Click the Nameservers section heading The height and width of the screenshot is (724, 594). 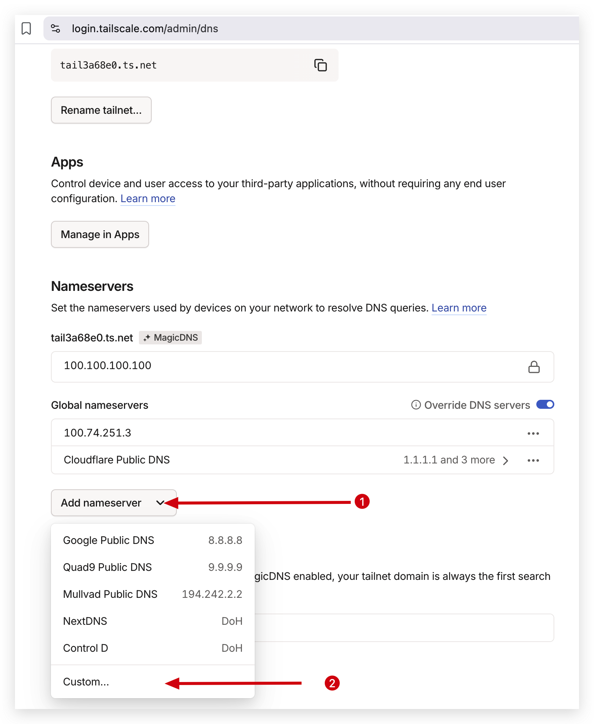pyautogui.click(x=92, y=286)
